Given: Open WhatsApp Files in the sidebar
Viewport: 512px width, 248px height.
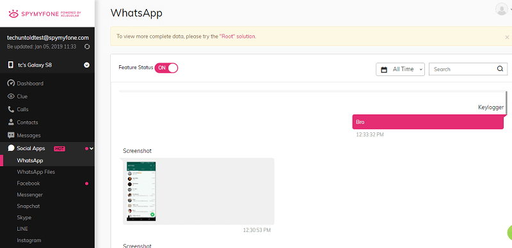Looking at the screenshot, I should pos(36,172).
